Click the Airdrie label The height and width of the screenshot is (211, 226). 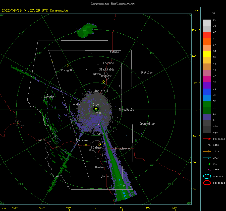pyautogui.click(x=99, y=134)
